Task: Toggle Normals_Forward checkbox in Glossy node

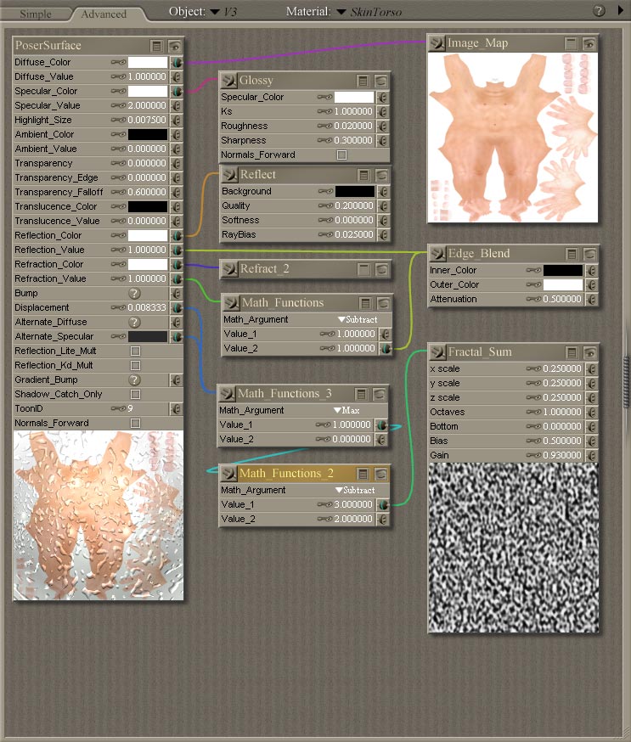Action: 341,155
